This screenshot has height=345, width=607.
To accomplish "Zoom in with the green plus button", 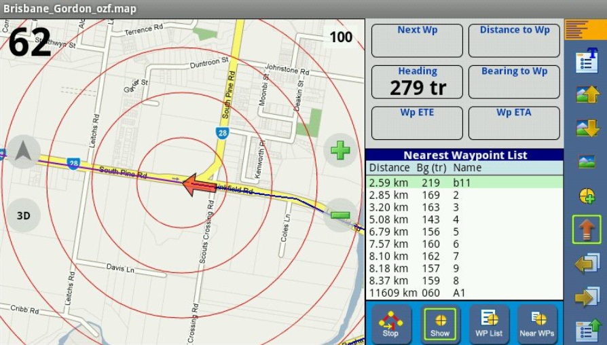I will [x=340, y=149].
